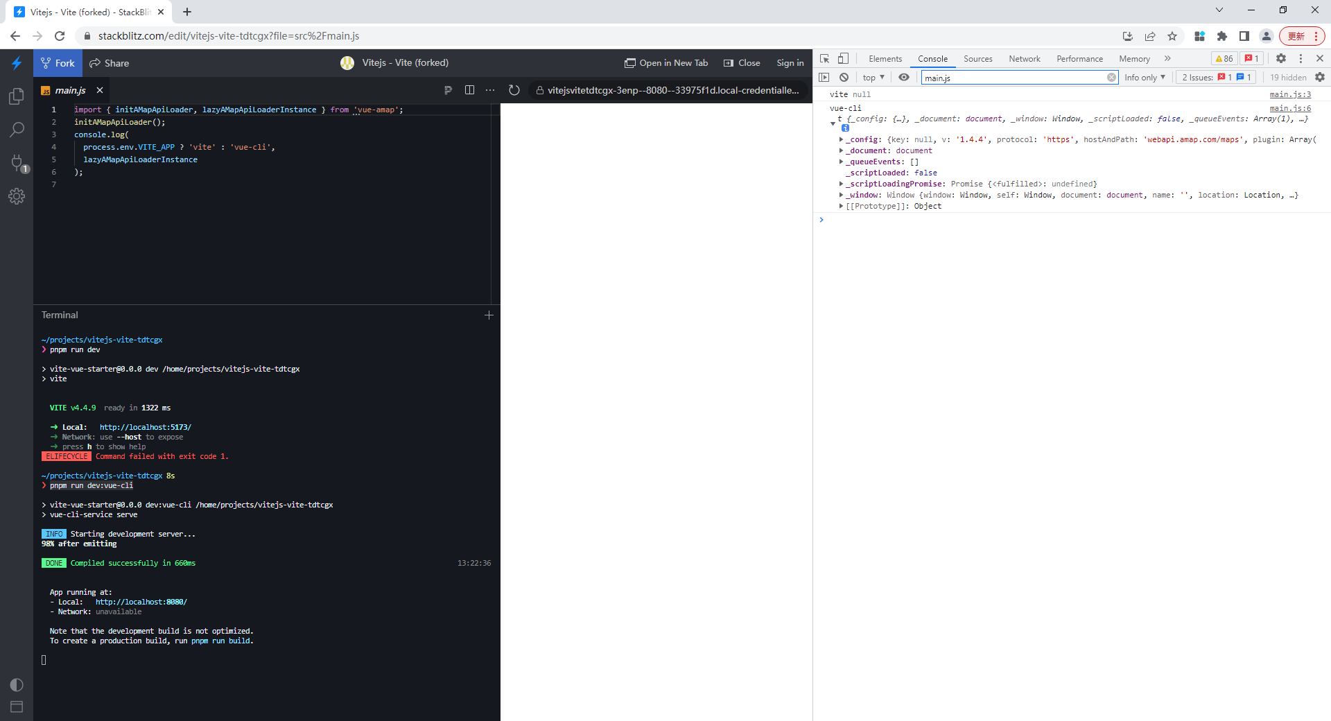Switch to the Sources panel
The width and height of the screenshot is (1331, 721).
coord(977,59)
